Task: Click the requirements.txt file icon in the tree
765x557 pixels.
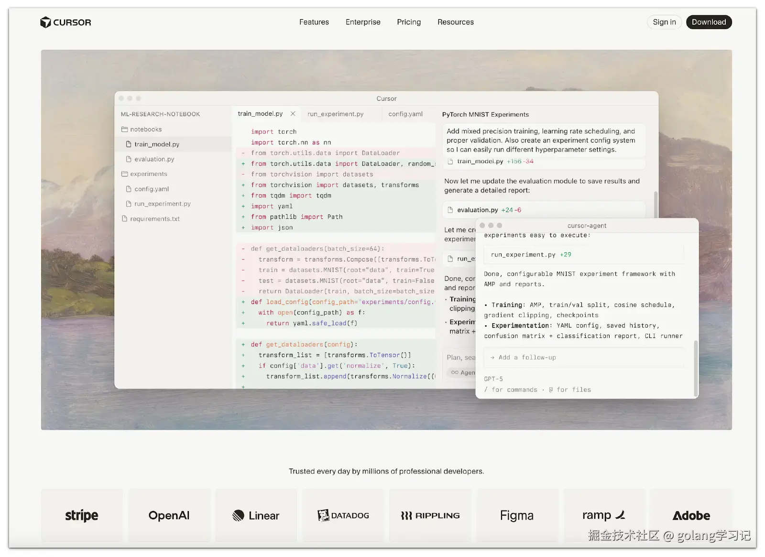Action: [125, 218]
